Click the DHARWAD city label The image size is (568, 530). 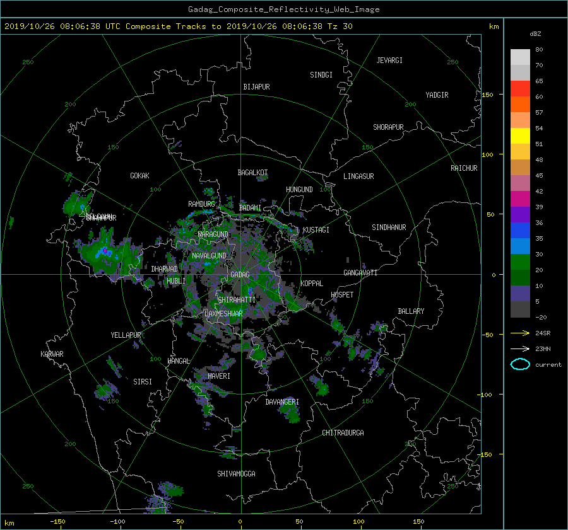point(164,269)
